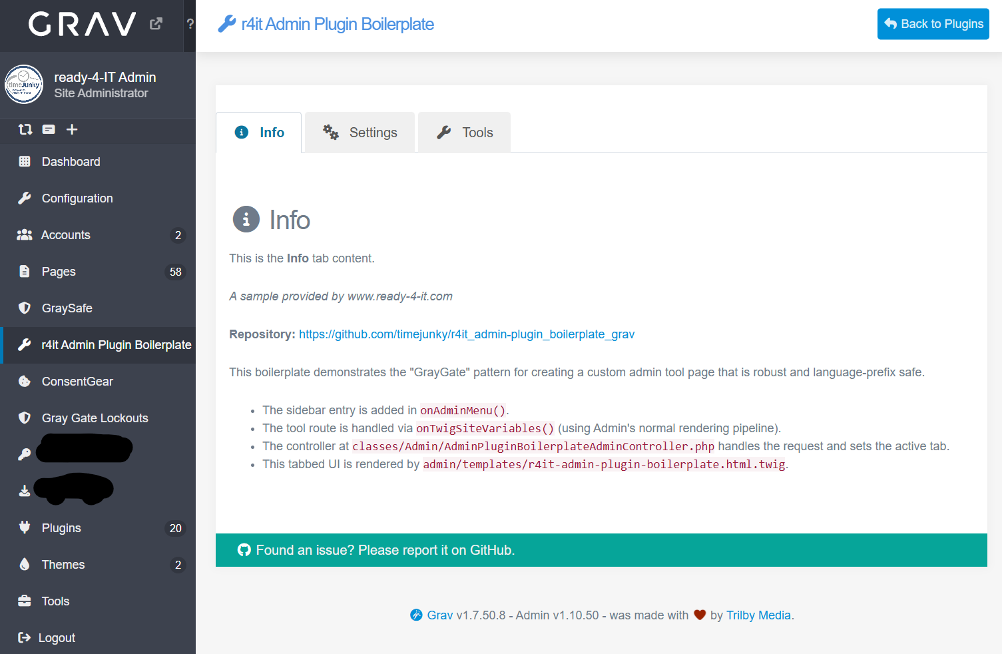Click the ready-4-IT profile avatar
1002x654 pixels.
pyautogui.click(x=24, y=85)
